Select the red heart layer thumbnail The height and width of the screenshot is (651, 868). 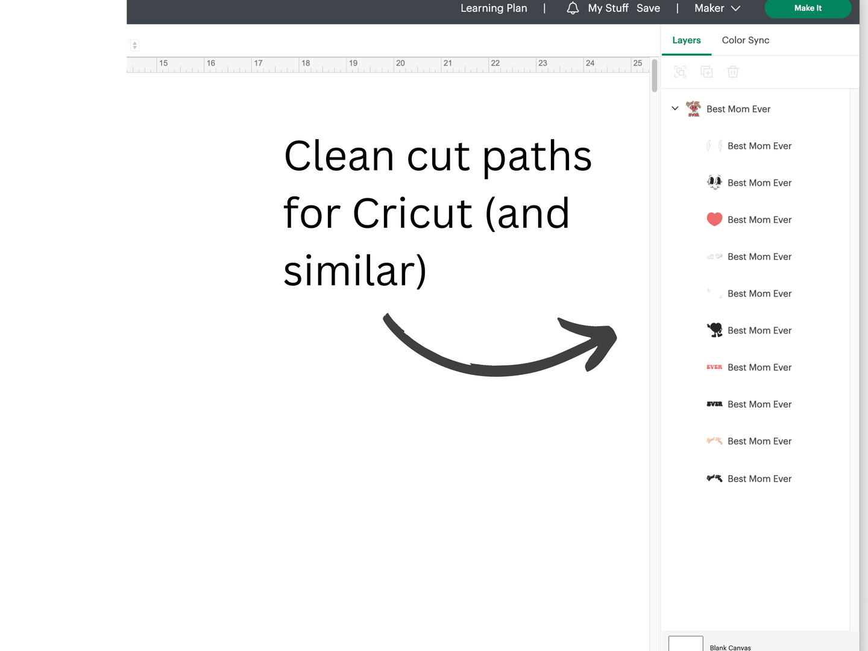[714, 219]
